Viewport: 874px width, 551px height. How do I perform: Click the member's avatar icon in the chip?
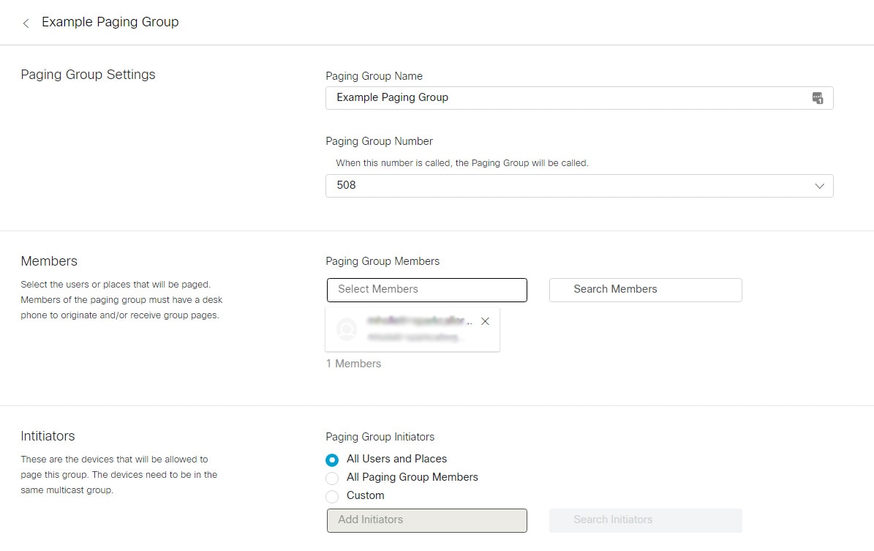tap(346, 329)
